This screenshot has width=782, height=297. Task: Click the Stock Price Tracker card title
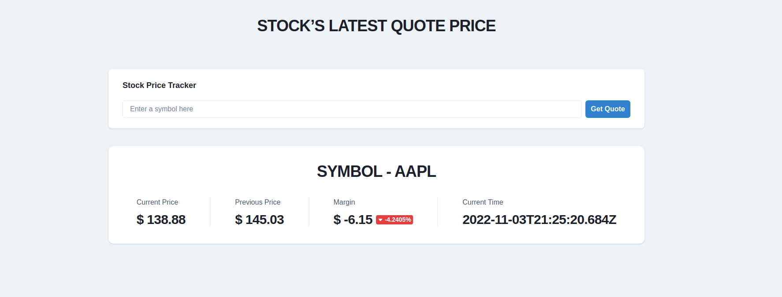[x=160, y=85]
